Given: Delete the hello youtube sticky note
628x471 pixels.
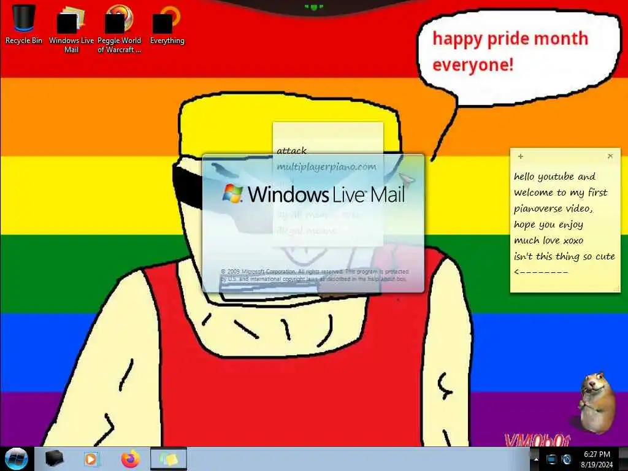Looking at the screenshot, I should [610, 156].
